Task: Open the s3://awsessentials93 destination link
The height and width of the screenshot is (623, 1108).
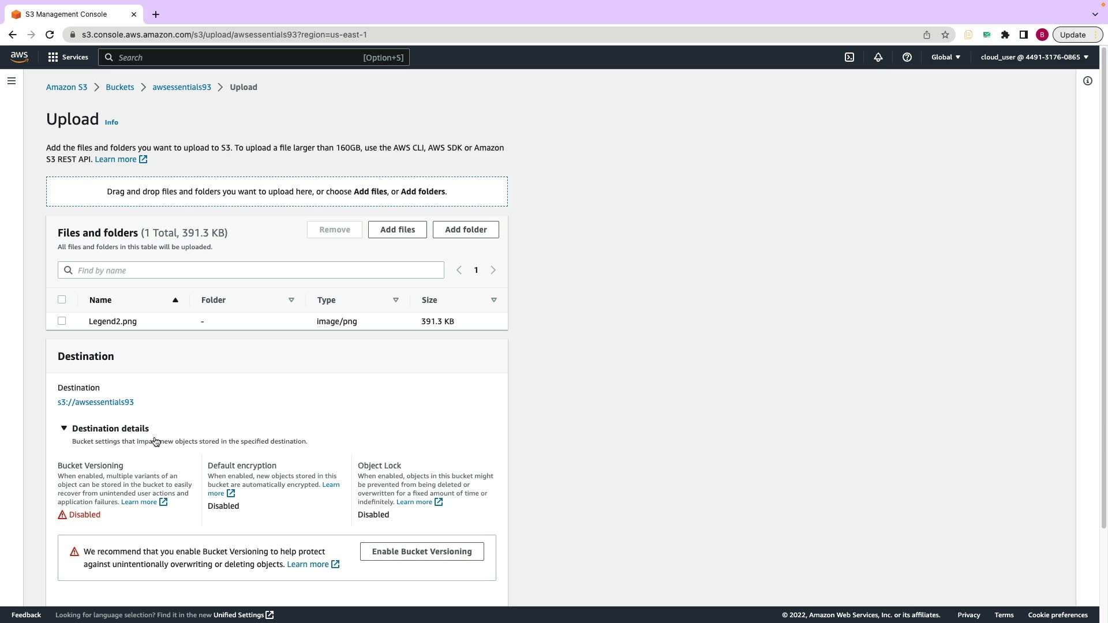Action: point(96,402)
